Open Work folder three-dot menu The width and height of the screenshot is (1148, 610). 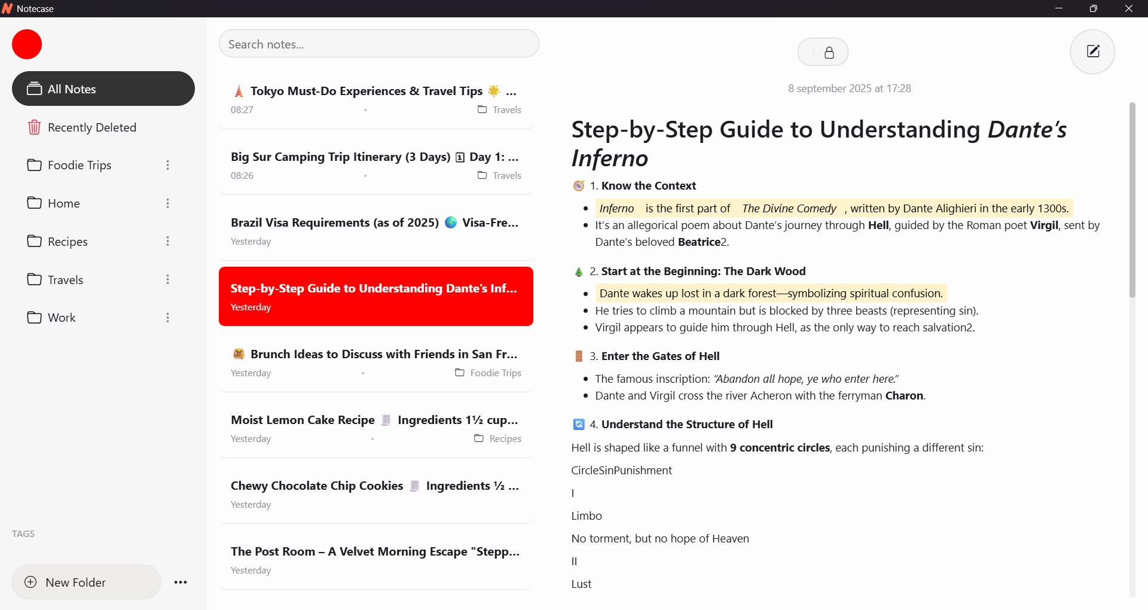tap(168, 318)
